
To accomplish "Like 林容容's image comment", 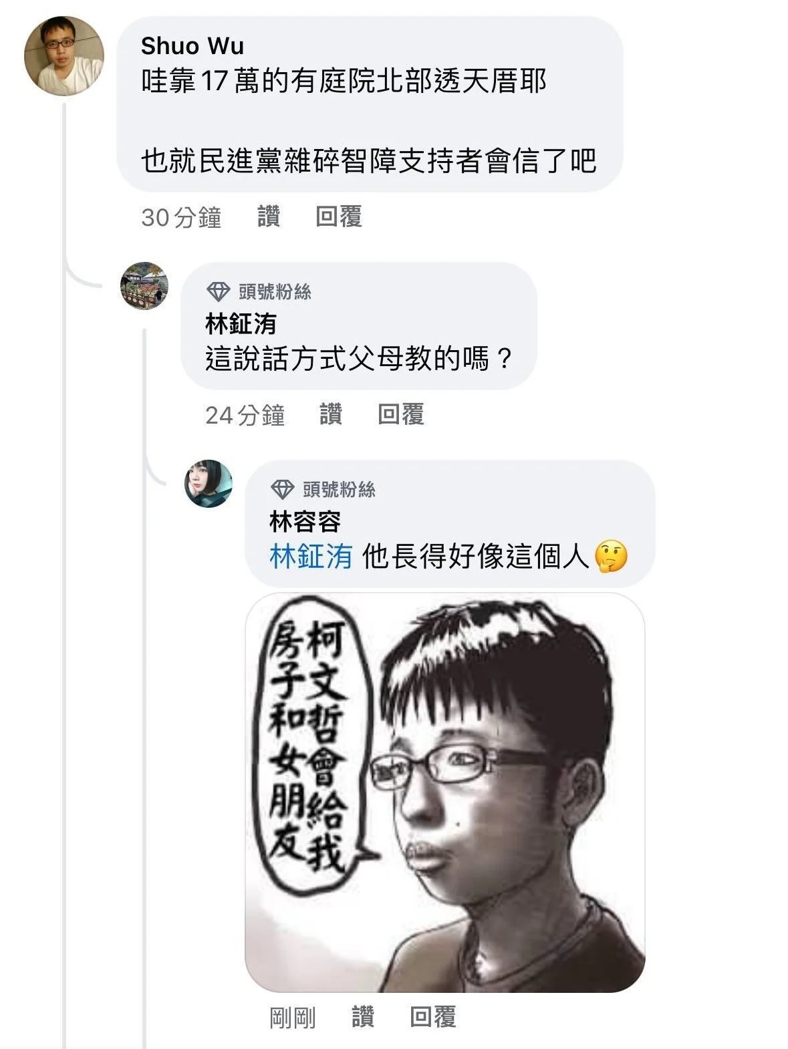I will point(363,1017).
